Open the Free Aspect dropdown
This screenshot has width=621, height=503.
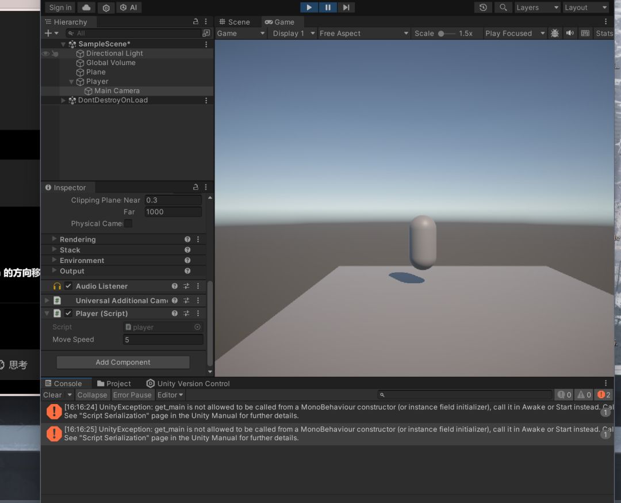click(363, 33)
